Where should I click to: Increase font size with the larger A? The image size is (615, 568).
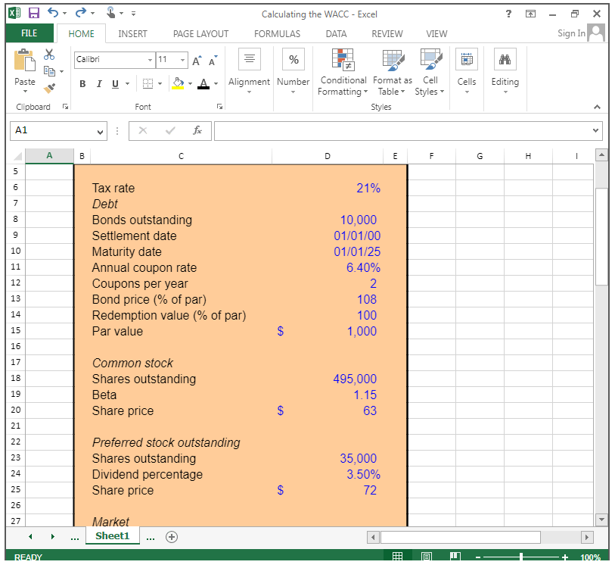click(197, 61)
